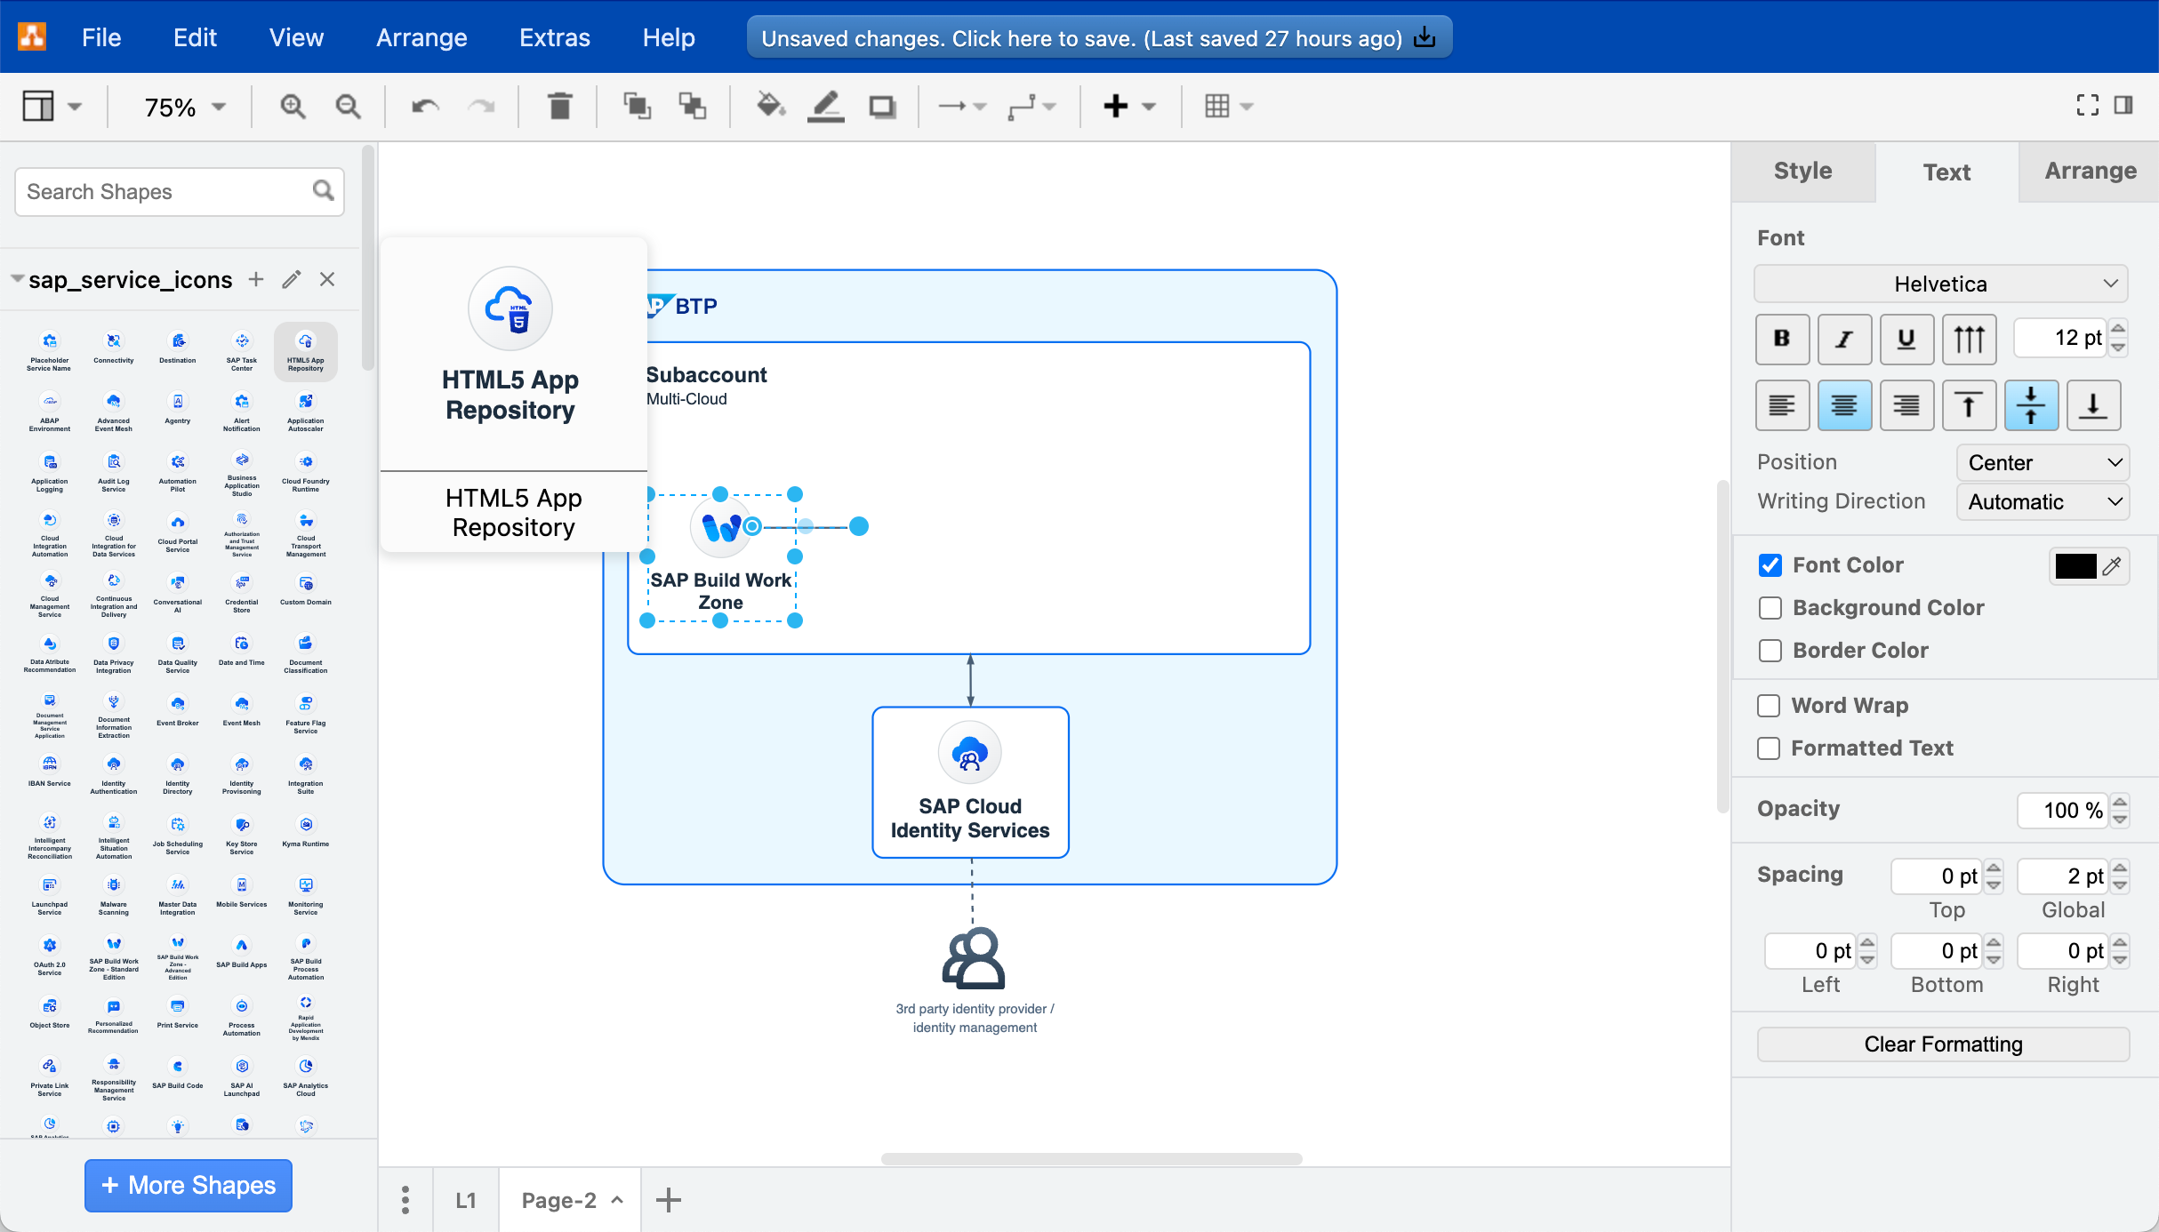Align text right
Viewport: 2159px width, 1232px height.
point(1906,405)
